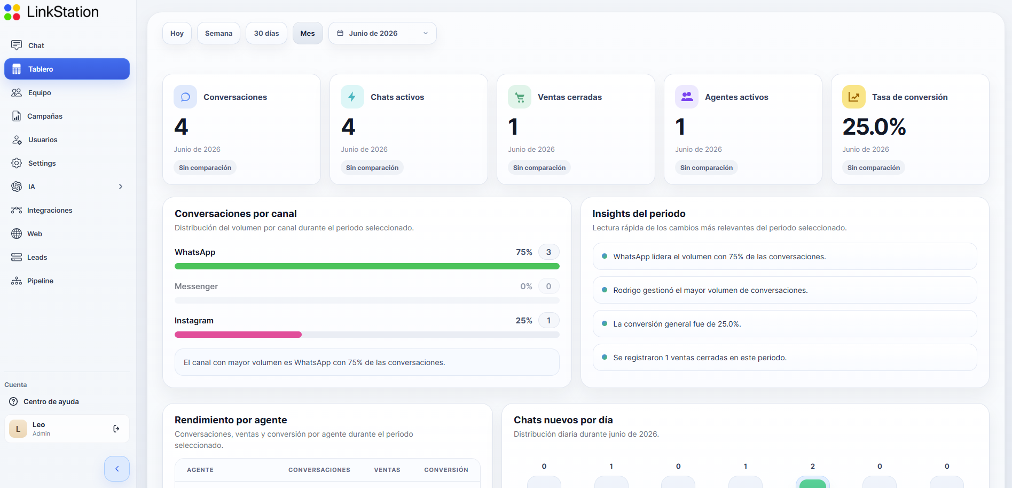Screen dimensions: 1012x488
Task: Click the AGENTE column header
Action: click(200, 470)
